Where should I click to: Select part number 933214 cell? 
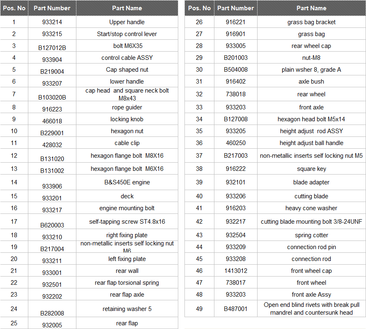tap(52, 22)
